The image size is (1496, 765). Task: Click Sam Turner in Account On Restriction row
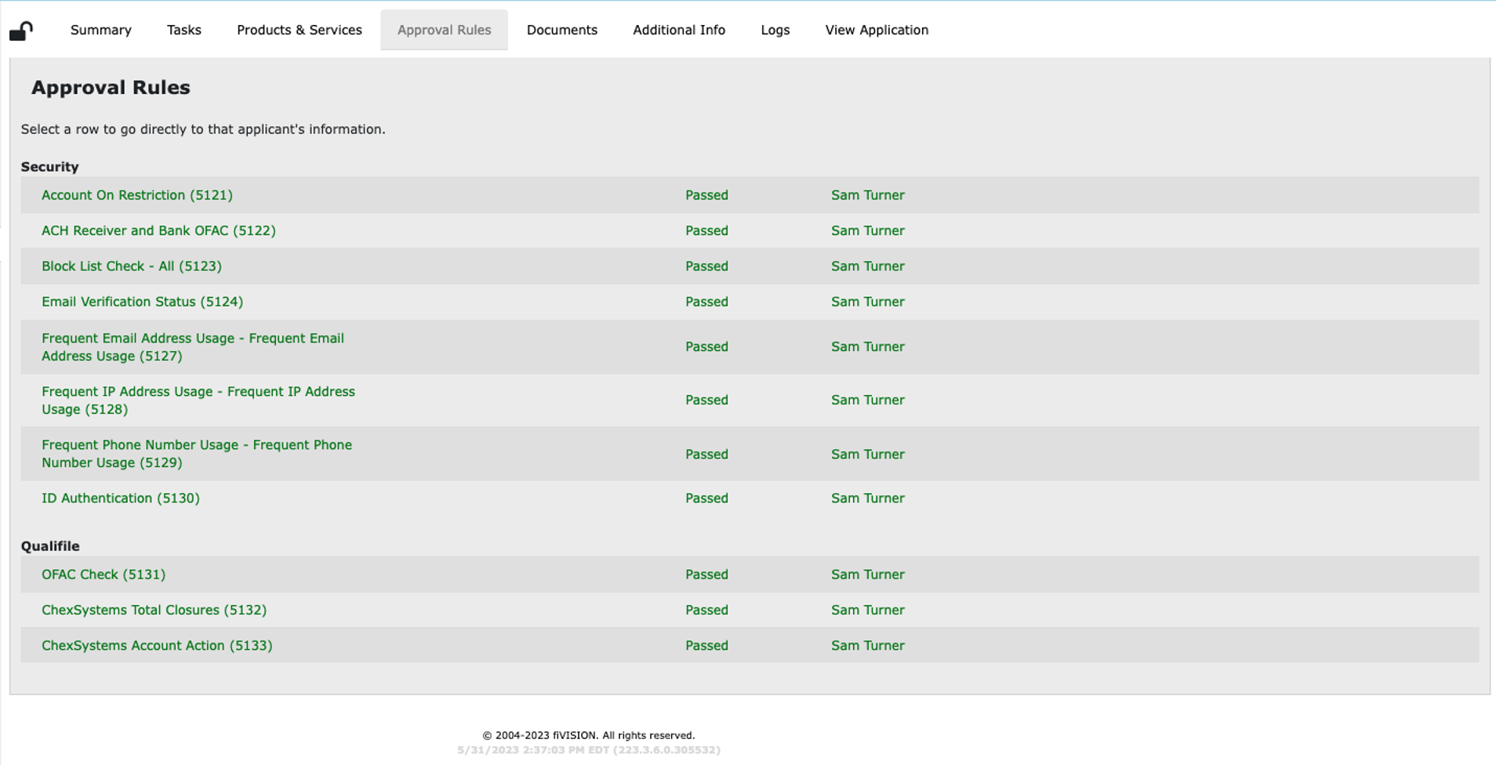(868, 195)
